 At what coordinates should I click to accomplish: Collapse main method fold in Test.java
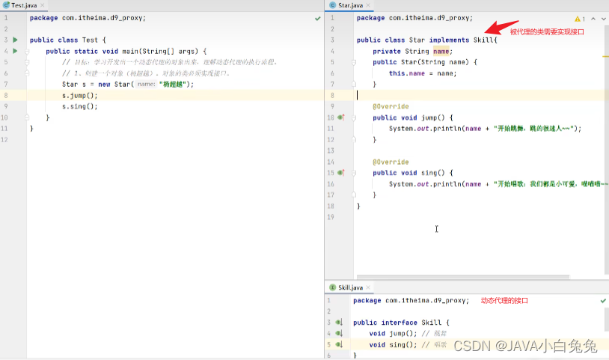(27, 51)
